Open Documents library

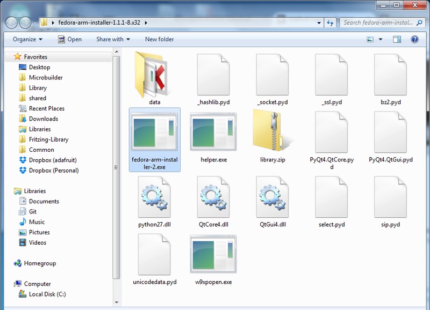point(44,201)
